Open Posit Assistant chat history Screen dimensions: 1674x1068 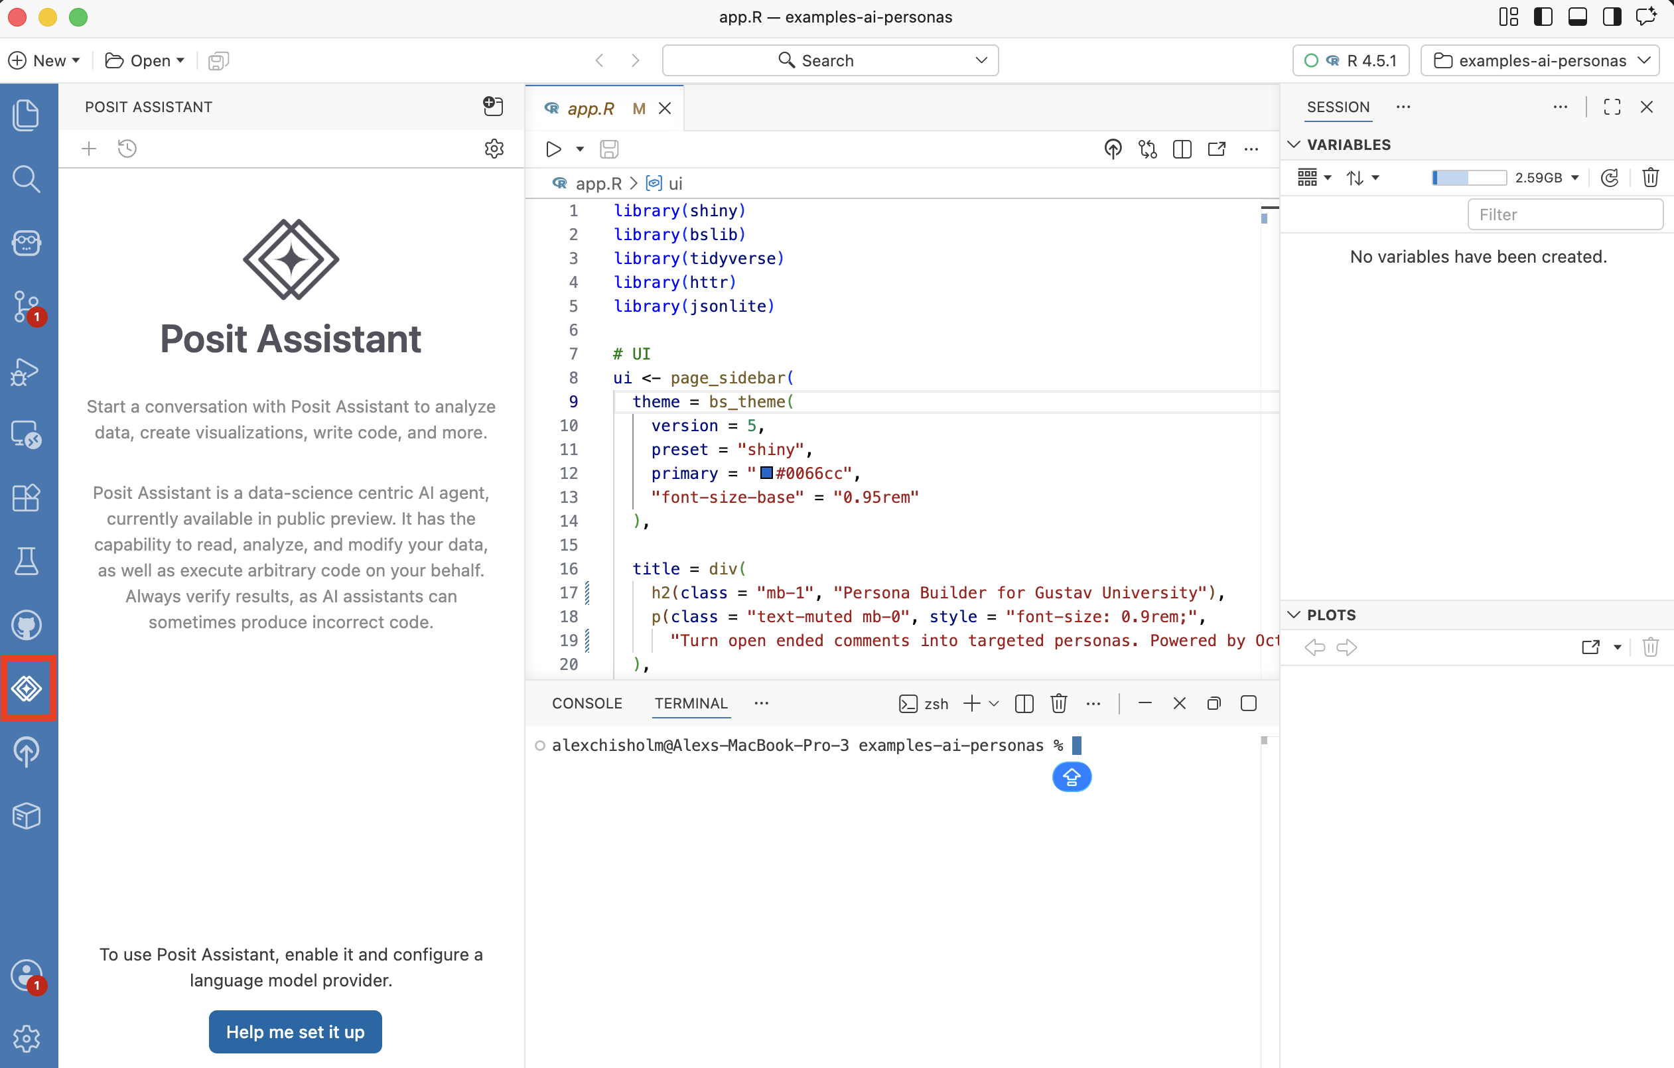point(127,149)
